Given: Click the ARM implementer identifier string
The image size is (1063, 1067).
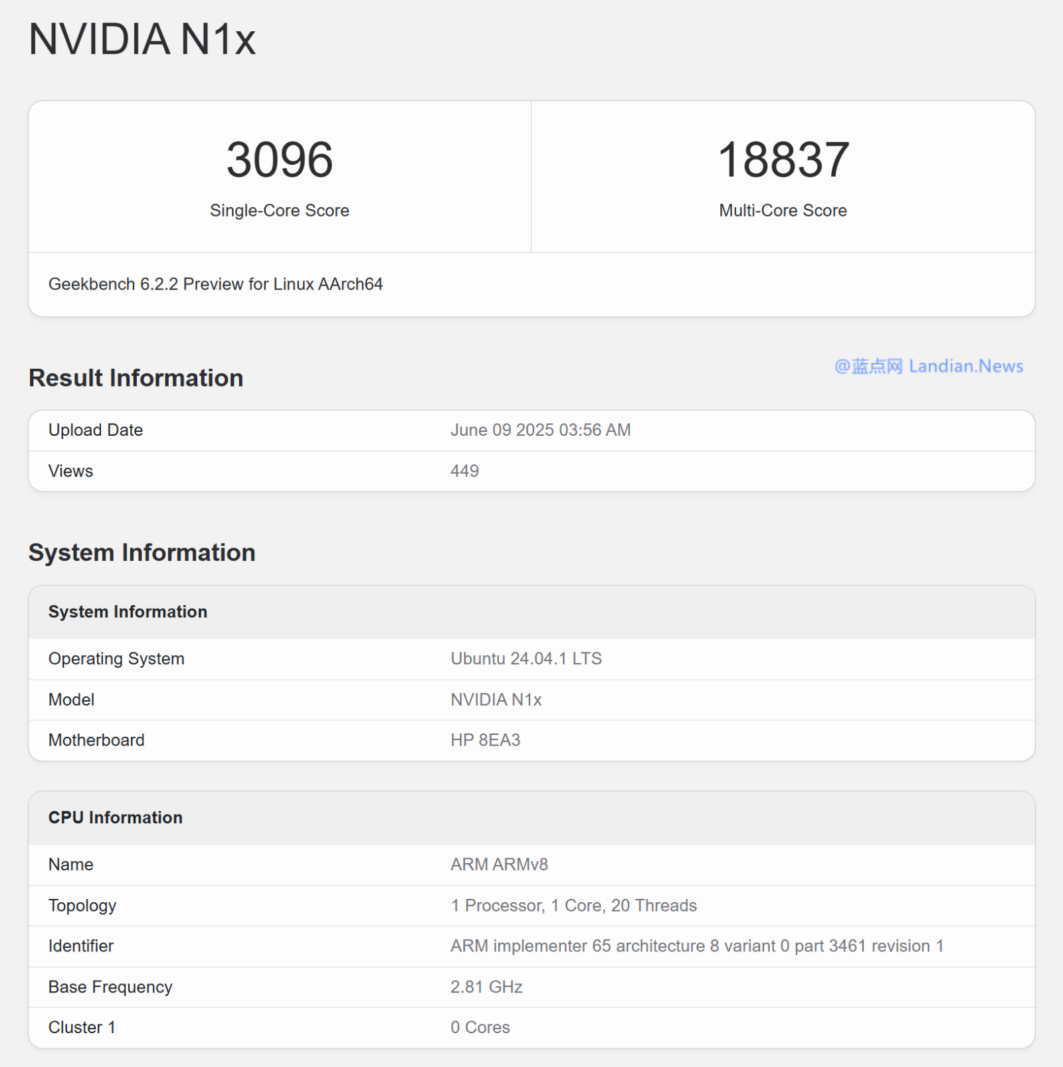Looking at the screenshot, I should (696, 946).
